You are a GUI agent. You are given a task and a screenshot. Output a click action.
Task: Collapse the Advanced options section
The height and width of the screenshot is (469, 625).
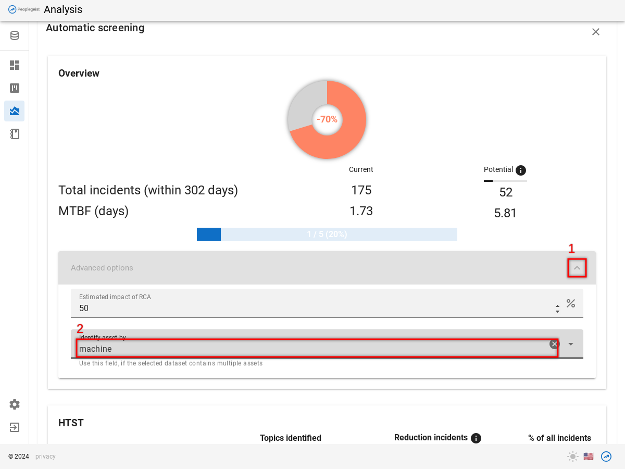pos(577,268)
